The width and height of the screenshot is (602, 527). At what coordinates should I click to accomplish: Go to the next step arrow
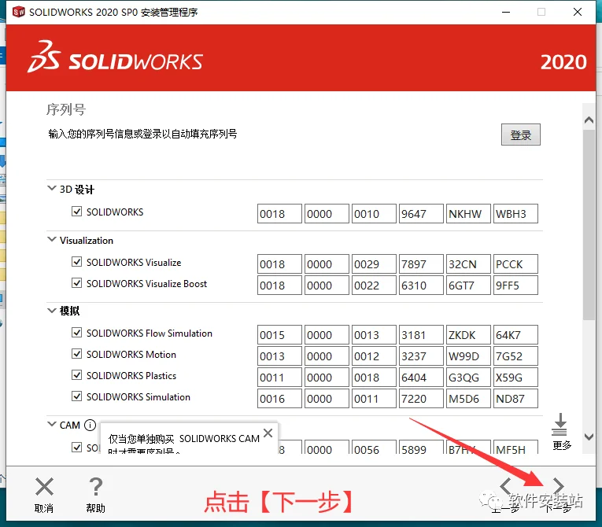(558, 486)
